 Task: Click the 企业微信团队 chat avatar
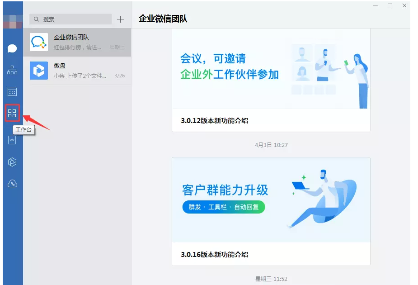(x=39, y=43)
